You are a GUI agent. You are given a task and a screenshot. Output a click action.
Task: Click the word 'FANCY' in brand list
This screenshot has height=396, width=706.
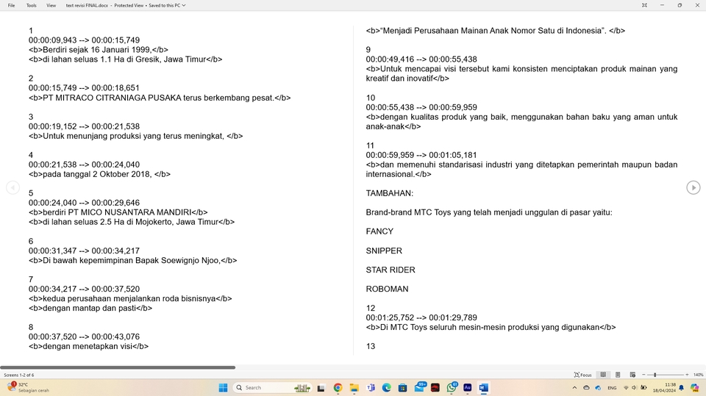379,231
